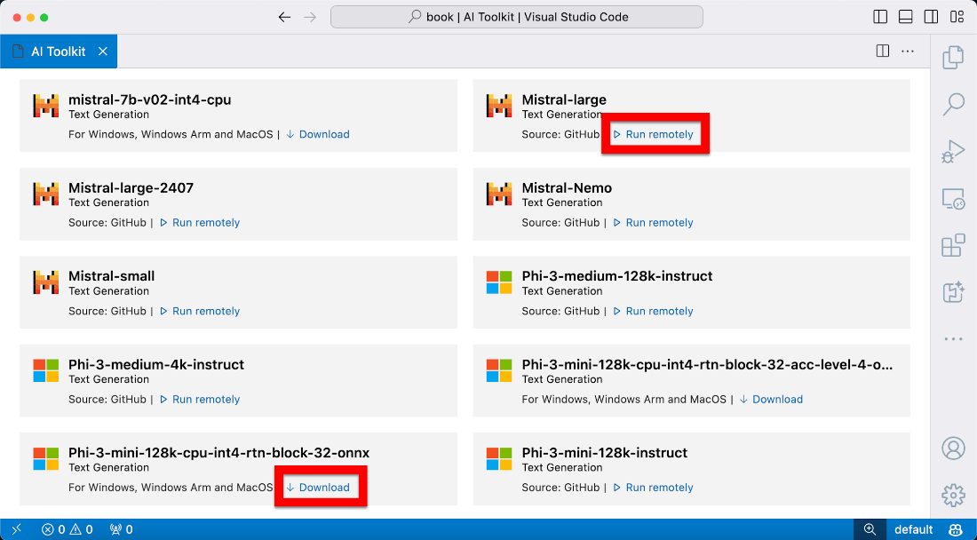Open the AI Toolkit activity bar icon
The height and width of the screenshot is (540, 977).
click(x=953, y=292)
